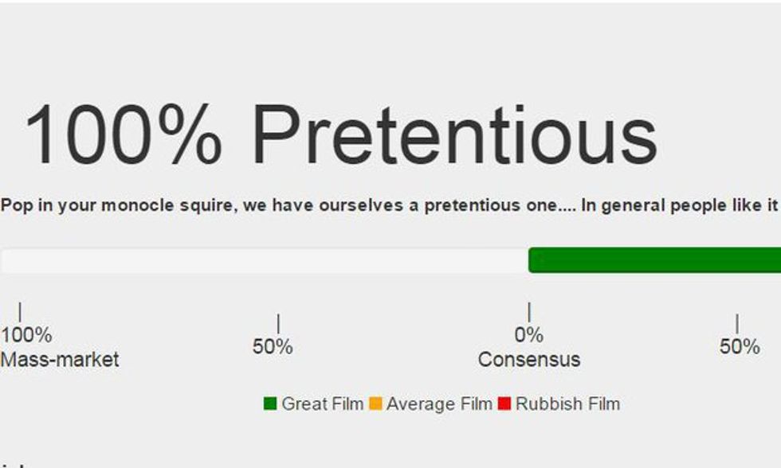Toggle the Average Film legend label
781x468 pixels.
point(438,404)
